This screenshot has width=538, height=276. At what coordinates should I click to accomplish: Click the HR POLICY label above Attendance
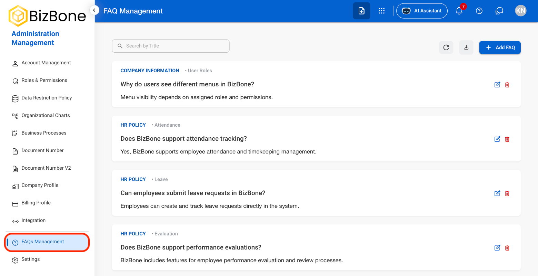[133, 125]
